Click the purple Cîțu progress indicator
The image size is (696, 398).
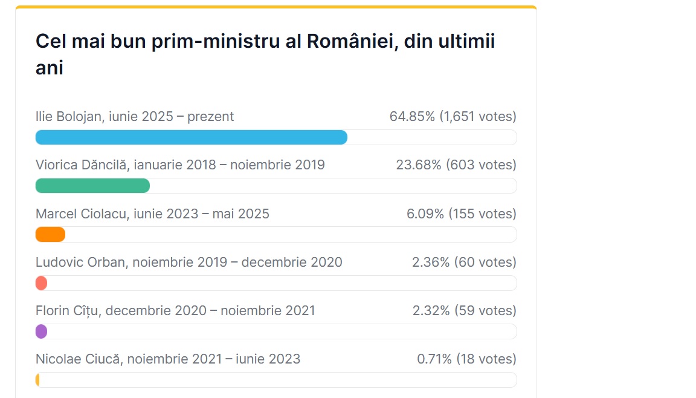tap(42, 331)
